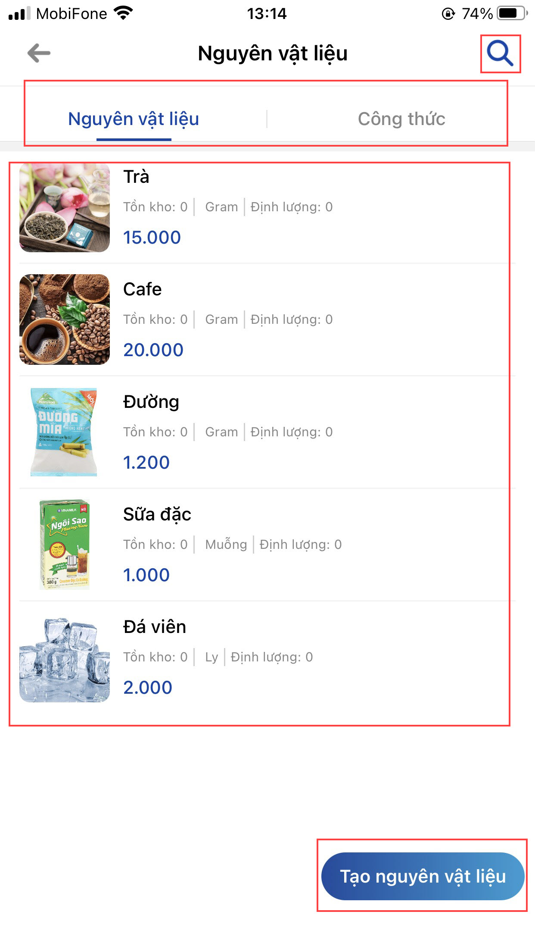
Task: Tap the Wi-Fi status icon
Action: tap(124, 13)
